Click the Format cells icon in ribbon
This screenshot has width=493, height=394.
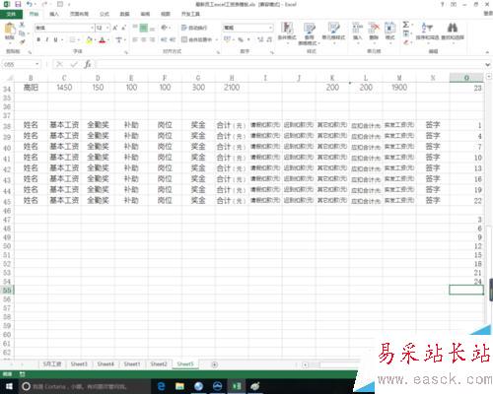coord(389,28)
